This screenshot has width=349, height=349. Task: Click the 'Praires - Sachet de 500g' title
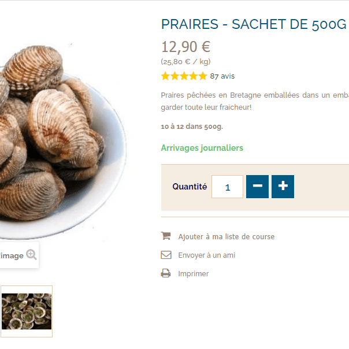(253, 24)
